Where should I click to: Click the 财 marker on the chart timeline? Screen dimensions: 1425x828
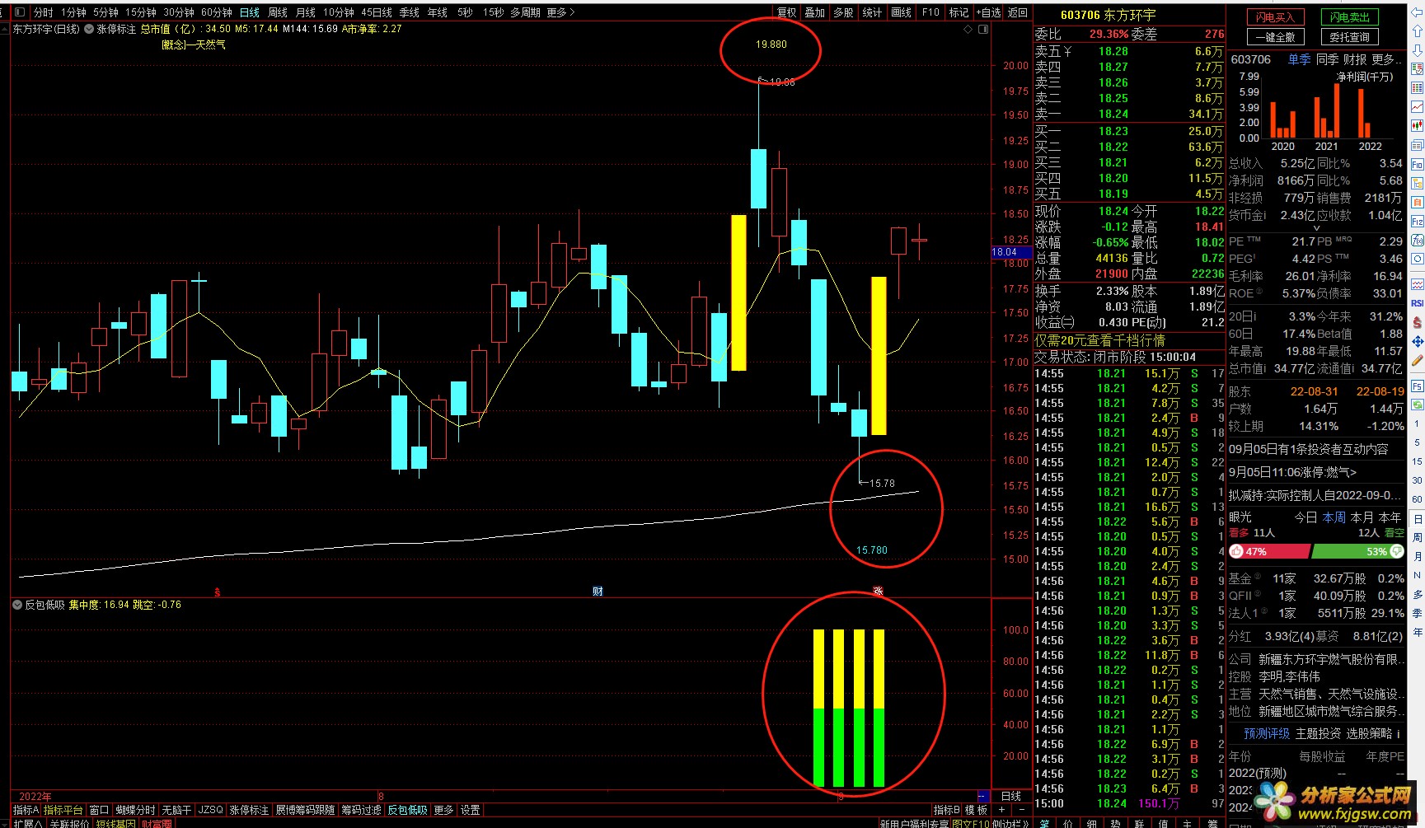(598, 592)
